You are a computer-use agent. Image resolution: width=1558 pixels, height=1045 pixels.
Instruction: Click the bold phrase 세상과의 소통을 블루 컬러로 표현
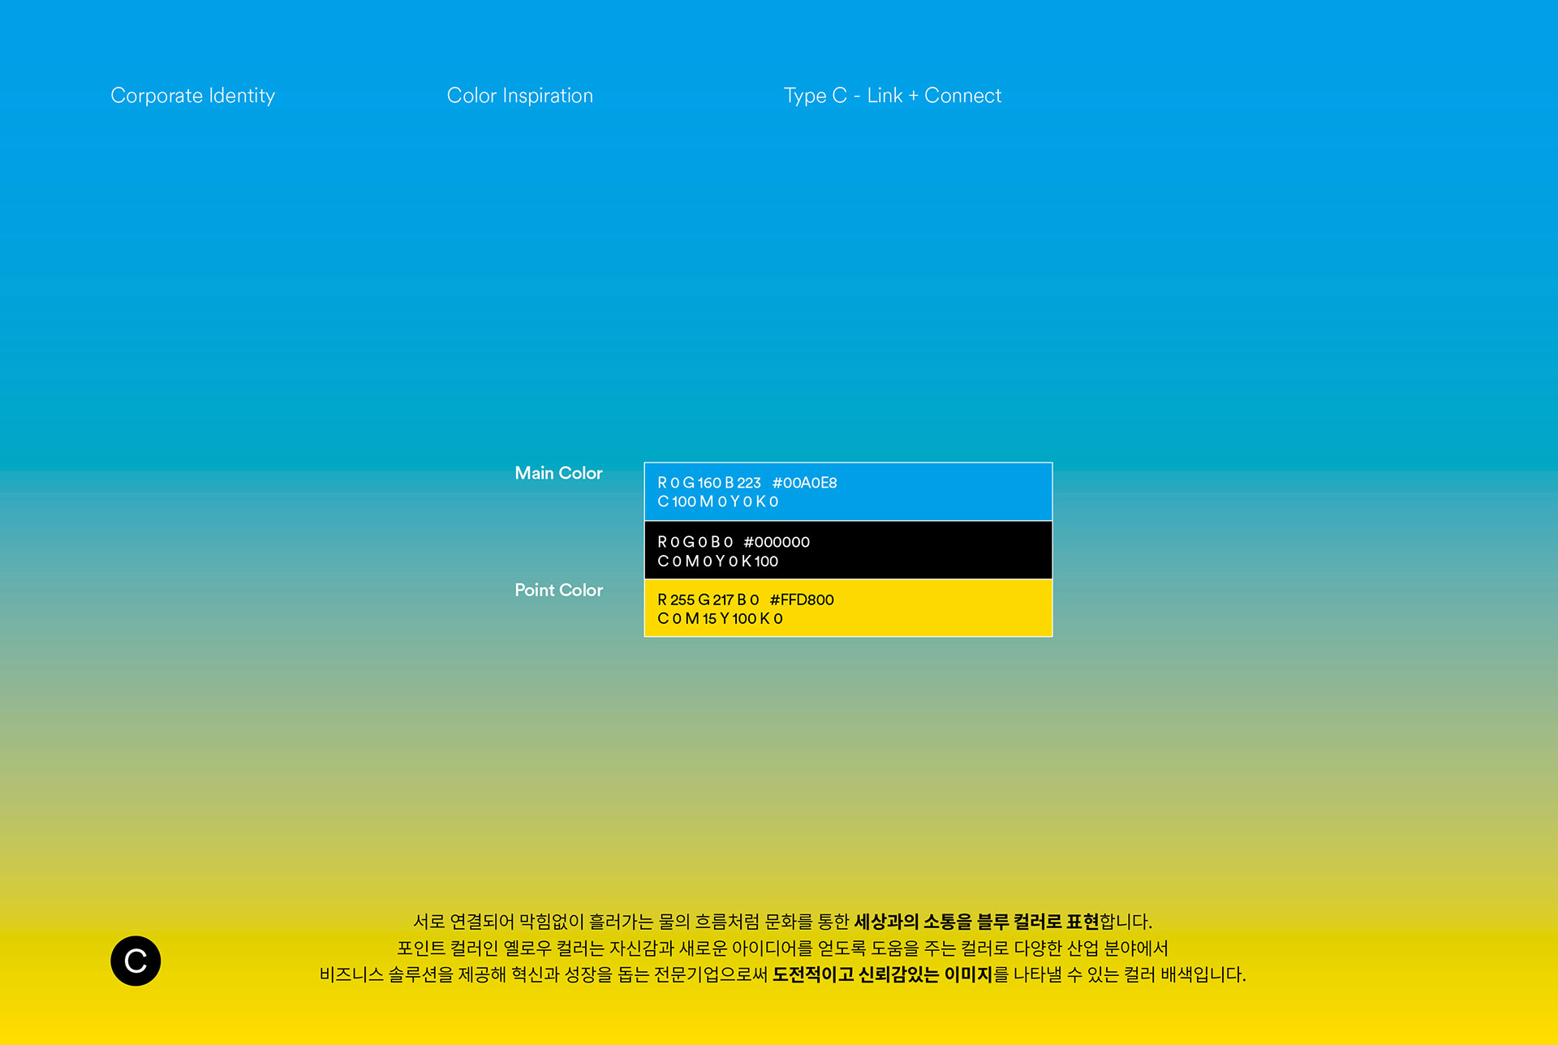point(976,922)
